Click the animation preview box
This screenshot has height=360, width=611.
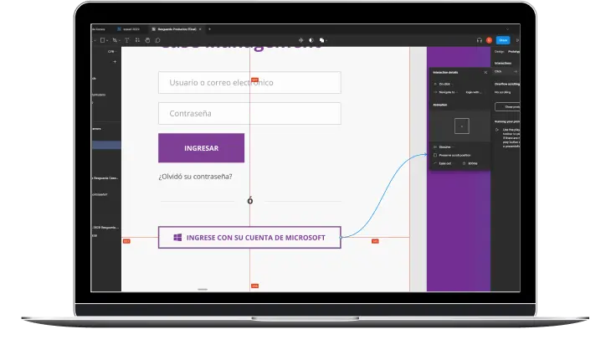point(462,126)
